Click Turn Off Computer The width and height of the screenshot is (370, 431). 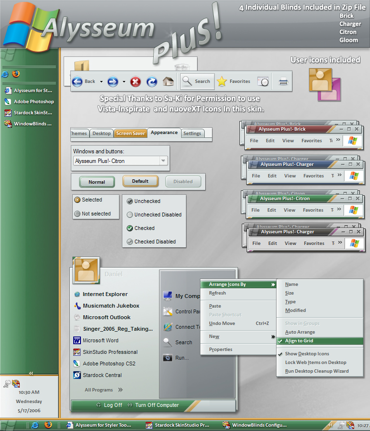click(153, 405)
